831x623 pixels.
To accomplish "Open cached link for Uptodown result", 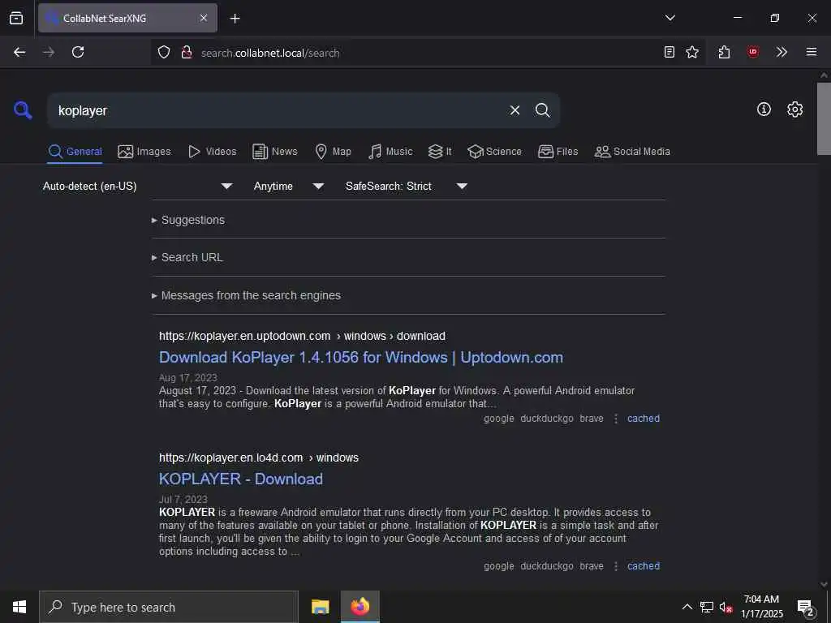I will (x=644, y=419).
